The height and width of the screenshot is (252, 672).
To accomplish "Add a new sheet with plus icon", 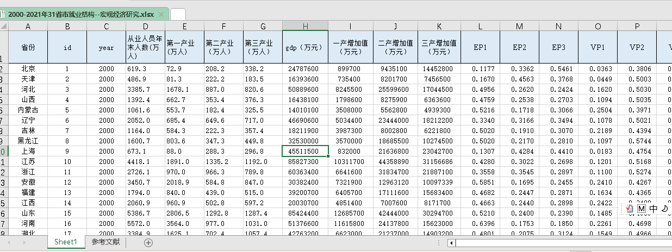I will [x=148, y=242].
